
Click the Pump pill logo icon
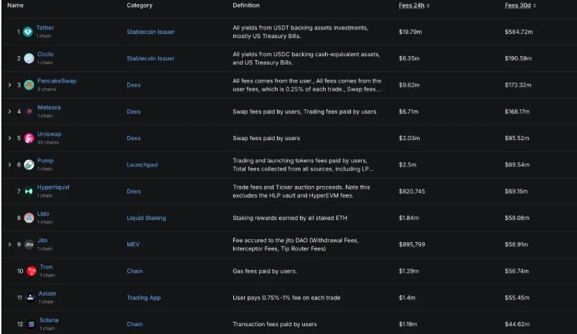[x=29, y=164]
